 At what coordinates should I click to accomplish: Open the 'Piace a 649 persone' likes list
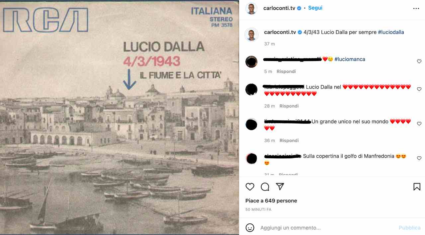click(271, 200)
